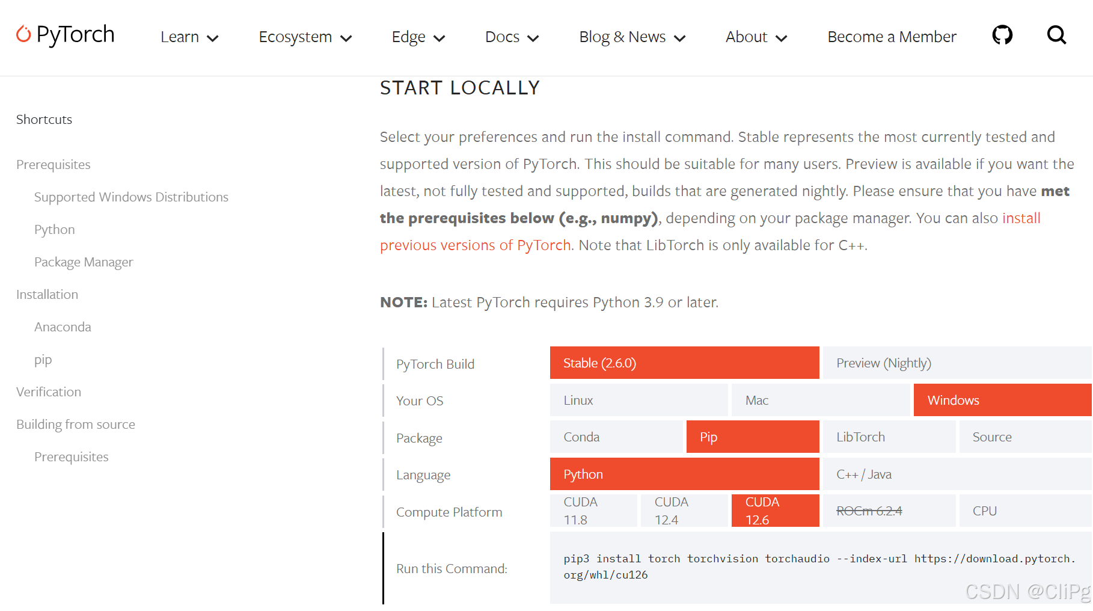Click the PyTorch Build row label
The height and width of the screenshot is (611, 1093).
pos(435,364)
